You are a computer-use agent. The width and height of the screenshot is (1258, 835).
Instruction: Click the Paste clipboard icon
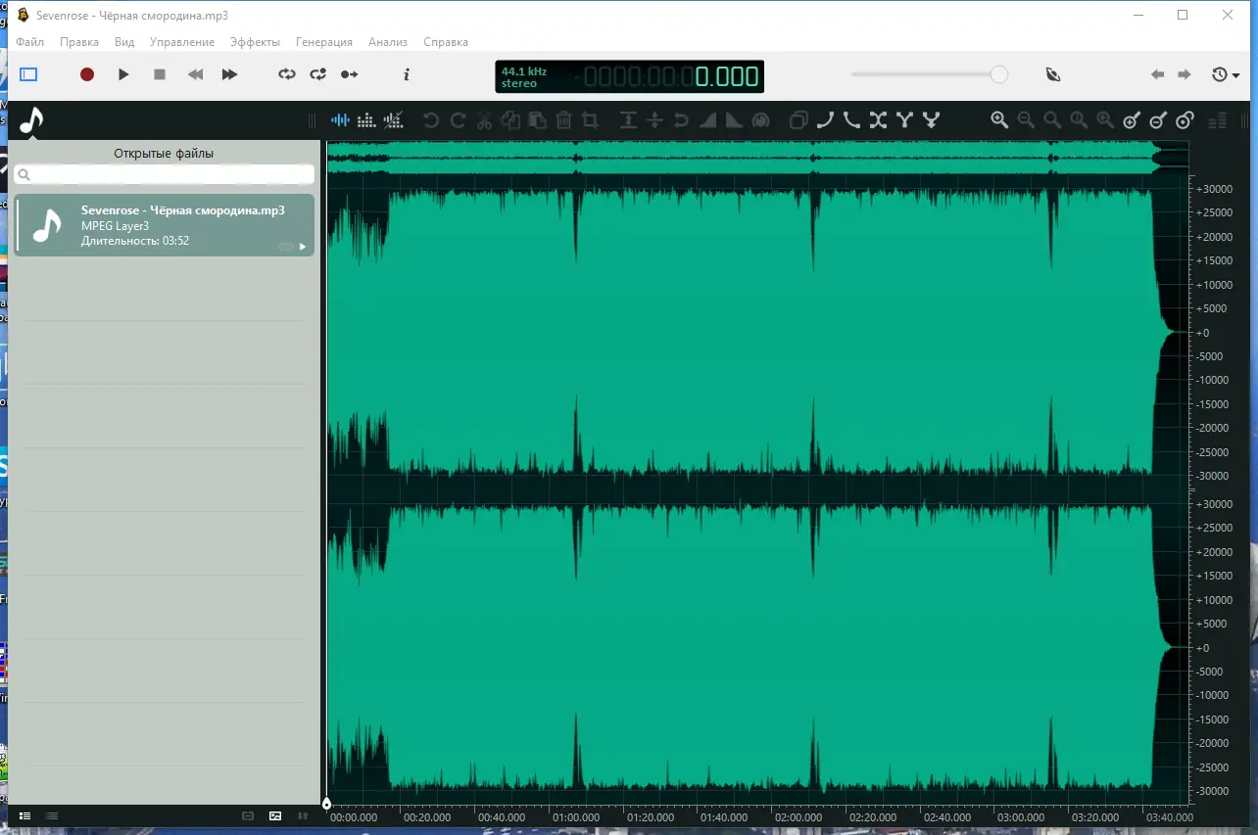(537, 120)
